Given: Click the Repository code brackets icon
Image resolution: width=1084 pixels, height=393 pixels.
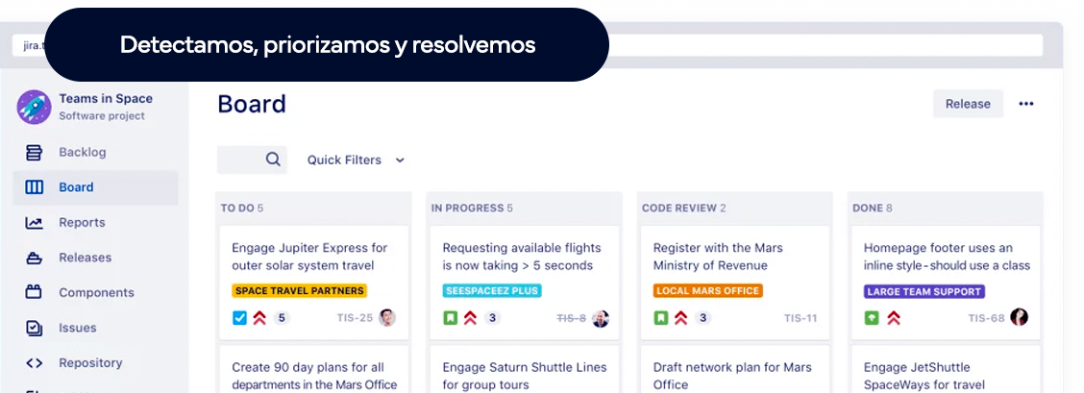Looking at the screenshot, I should point(34,362).
